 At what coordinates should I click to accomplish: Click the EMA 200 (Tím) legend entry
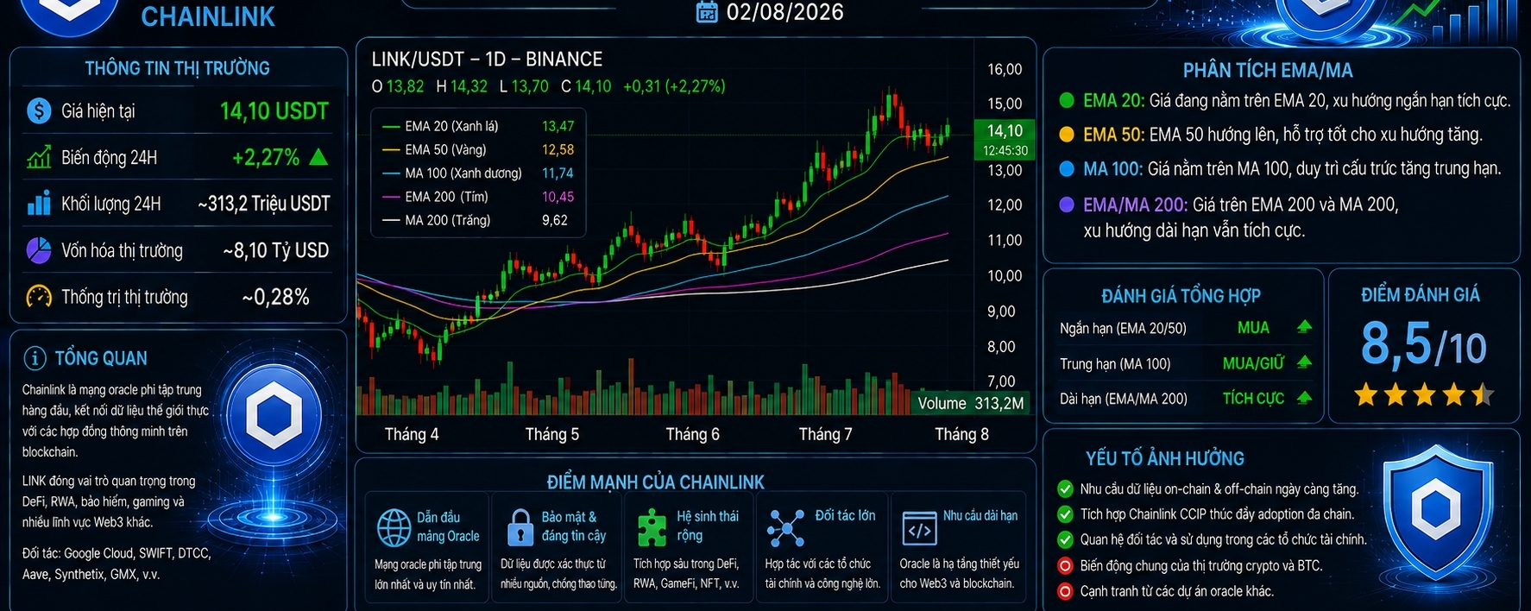click(x=478, y=197)
